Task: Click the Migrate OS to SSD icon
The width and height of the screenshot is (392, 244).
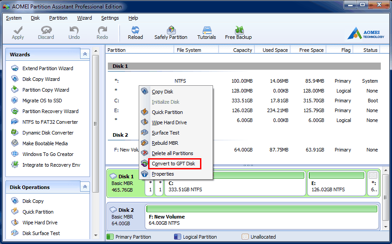Action: (15, 101)
